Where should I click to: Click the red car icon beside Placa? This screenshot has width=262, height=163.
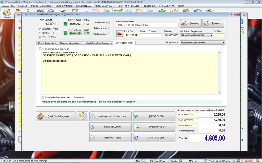click(x=120, y=33)
